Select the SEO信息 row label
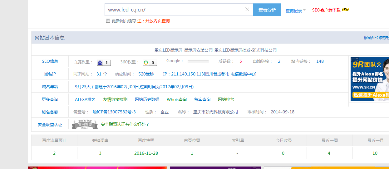 pos(50,61)
